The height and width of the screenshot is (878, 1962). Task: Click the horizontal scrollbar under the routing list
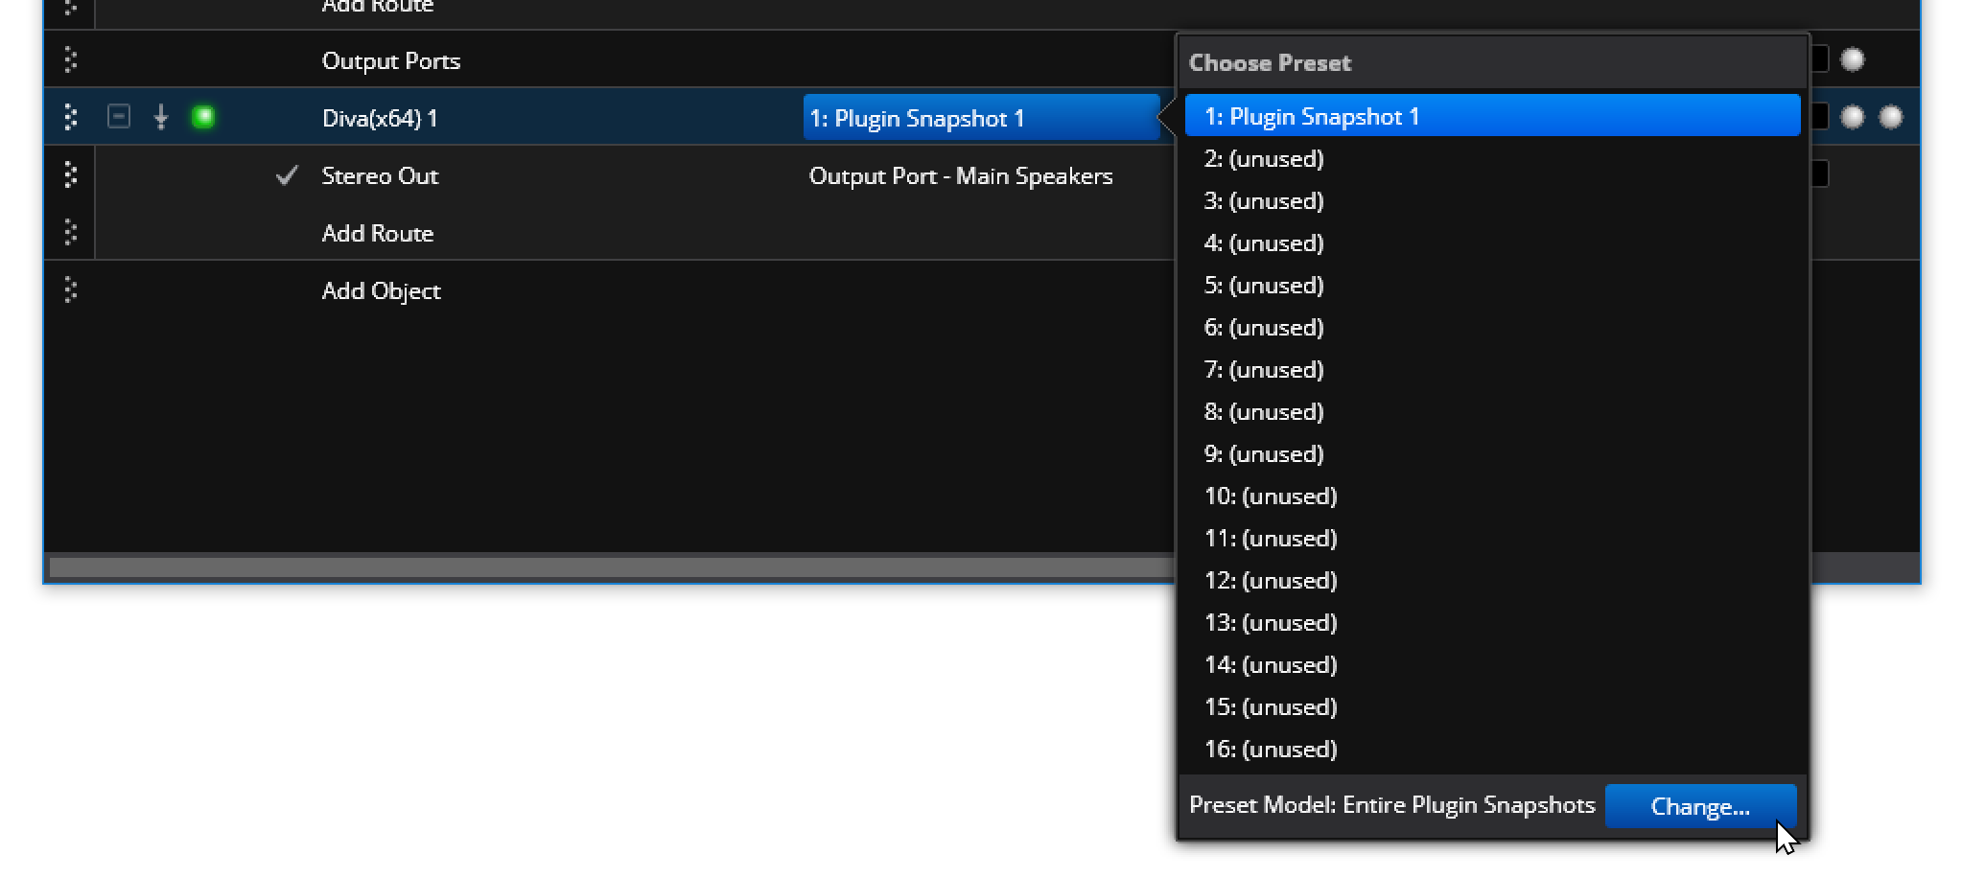pos(612,566)
